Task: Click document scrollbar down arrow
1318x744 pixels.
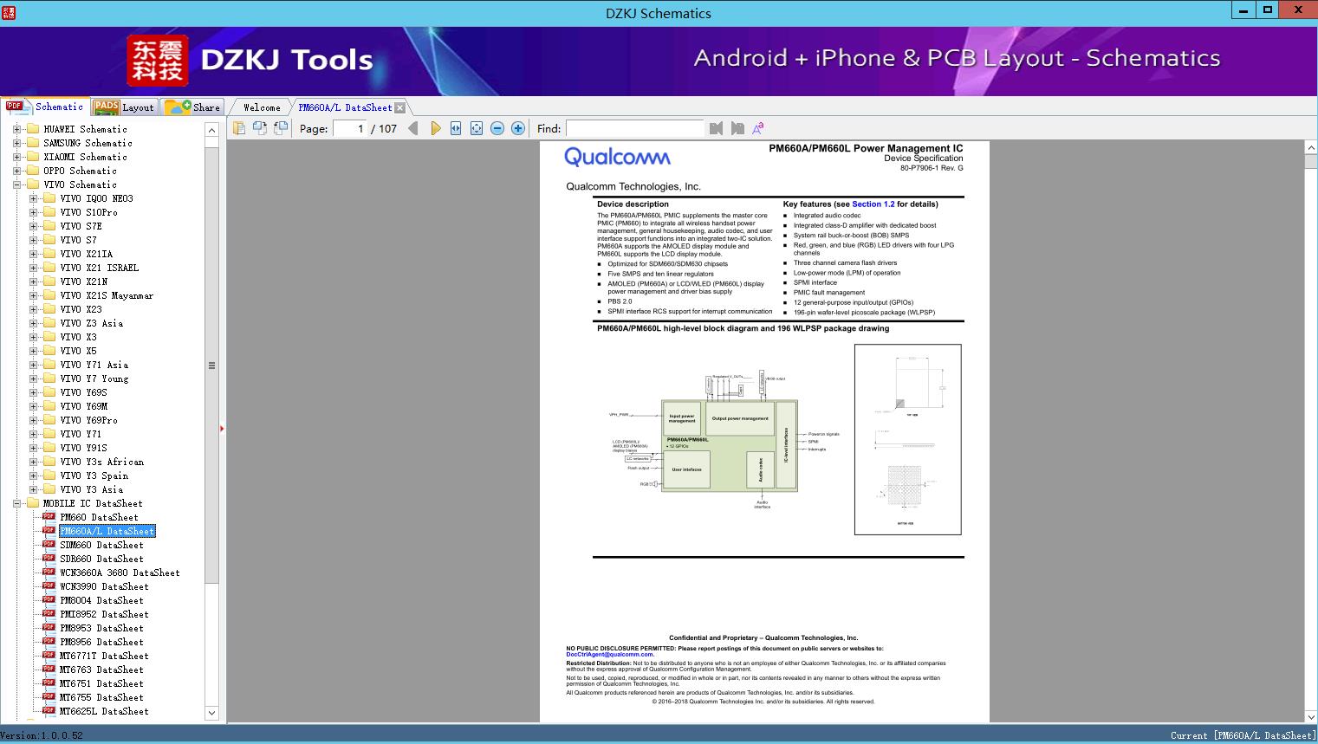Action: coord(1310,716)
